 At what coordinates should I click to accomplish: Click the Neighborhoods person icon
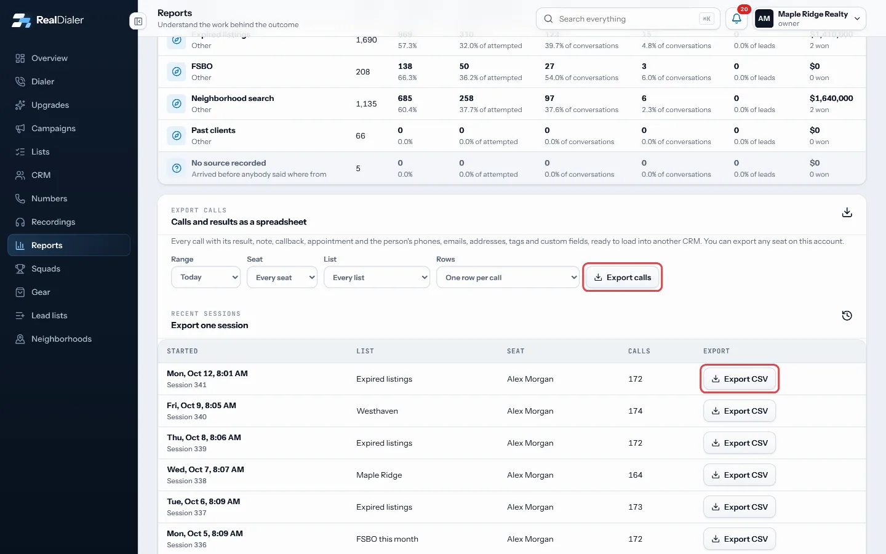20,339
